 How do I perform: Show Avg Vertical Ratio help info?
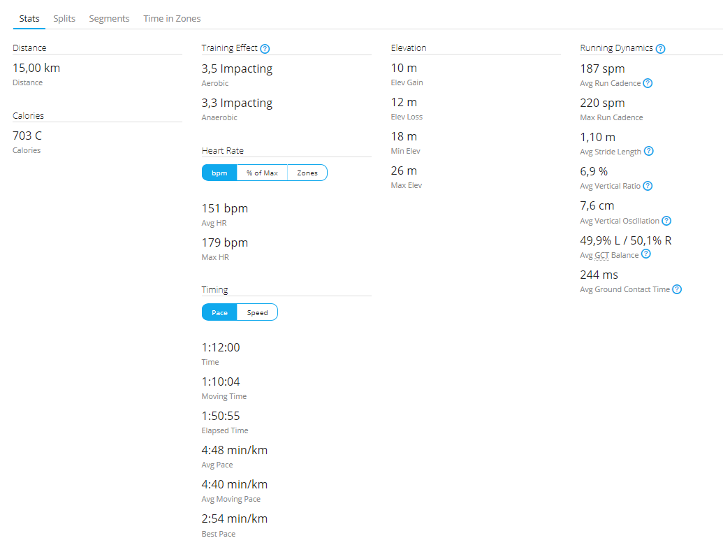point(648,186)
